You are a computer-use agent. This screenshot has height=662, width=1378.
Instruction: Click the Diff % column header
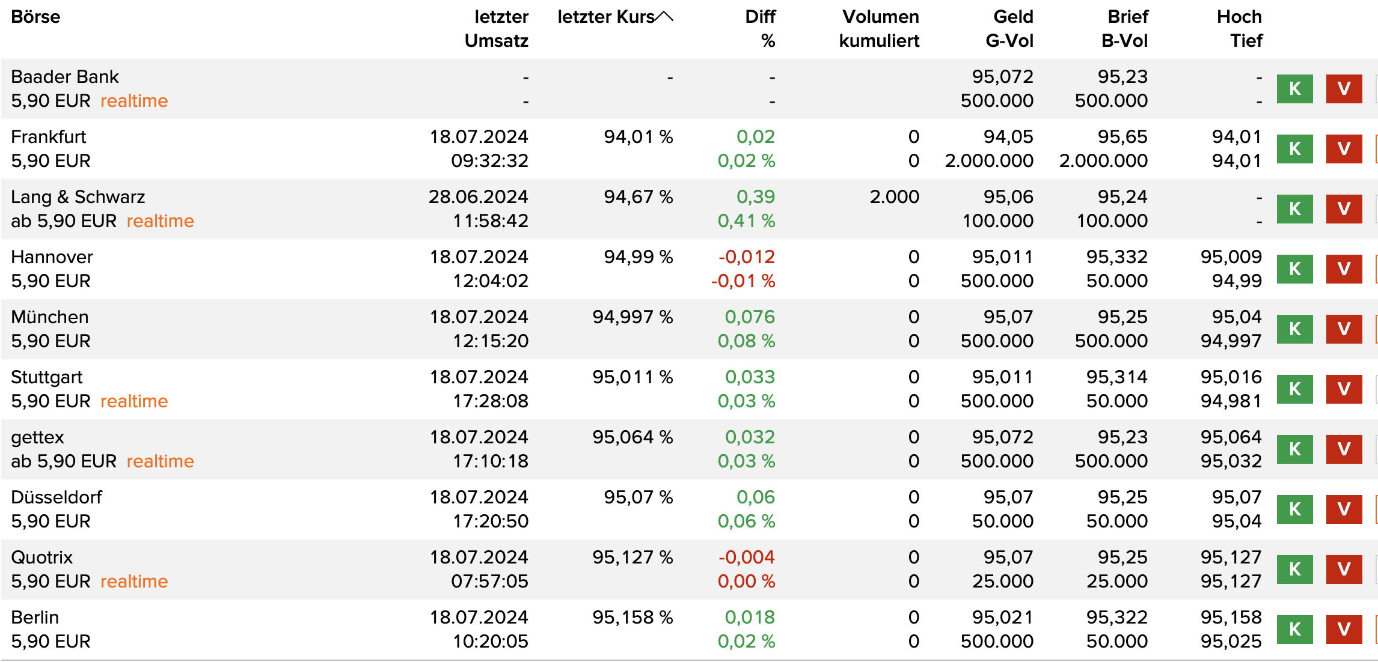coord(760,28)
